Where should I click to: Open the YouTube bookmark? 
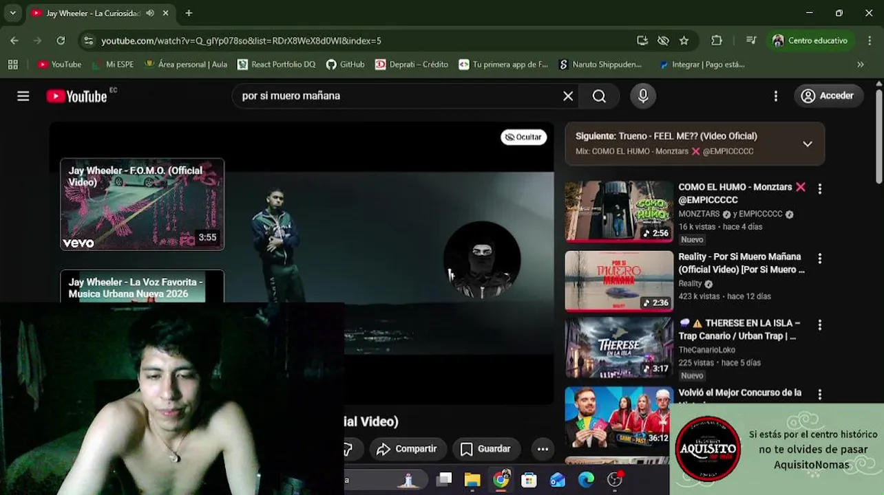click(x=59, y=65)
